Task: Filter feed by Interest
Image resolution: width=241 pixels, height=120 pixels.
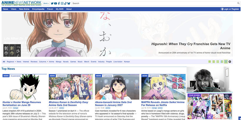Action: [26, 62]
